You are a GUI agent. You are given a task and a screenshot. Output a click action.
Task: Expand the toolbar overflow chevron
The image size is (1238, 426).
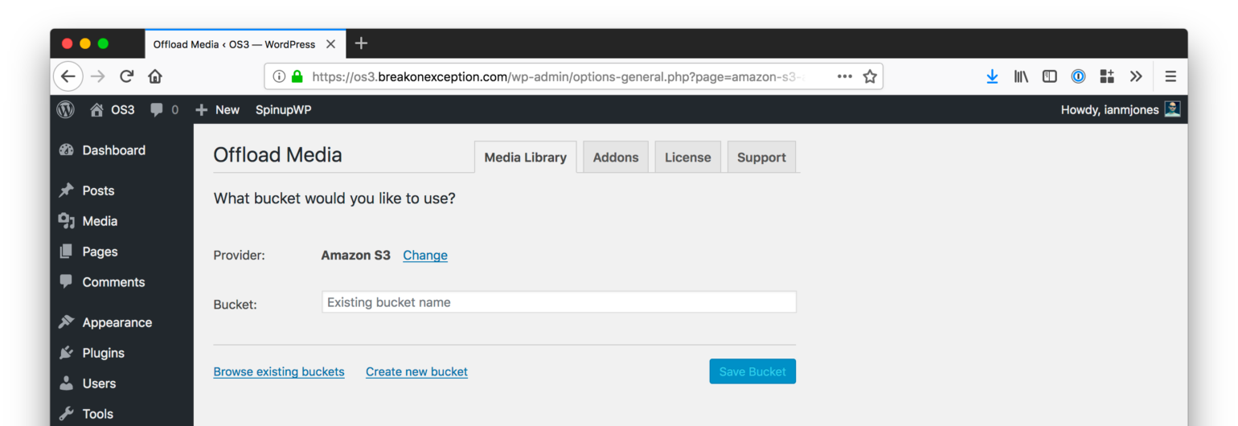point(1135,76)
